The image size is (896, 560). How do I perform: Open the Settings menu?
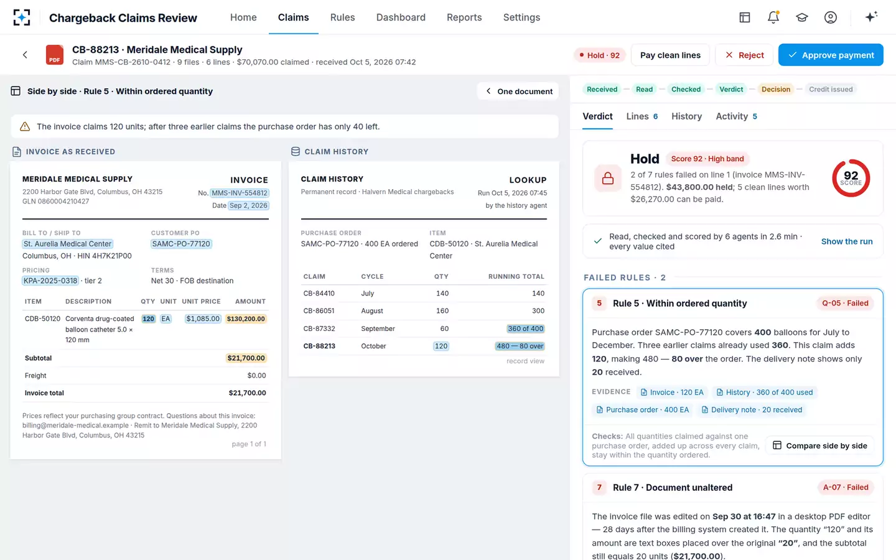click(x=521, y=17)
